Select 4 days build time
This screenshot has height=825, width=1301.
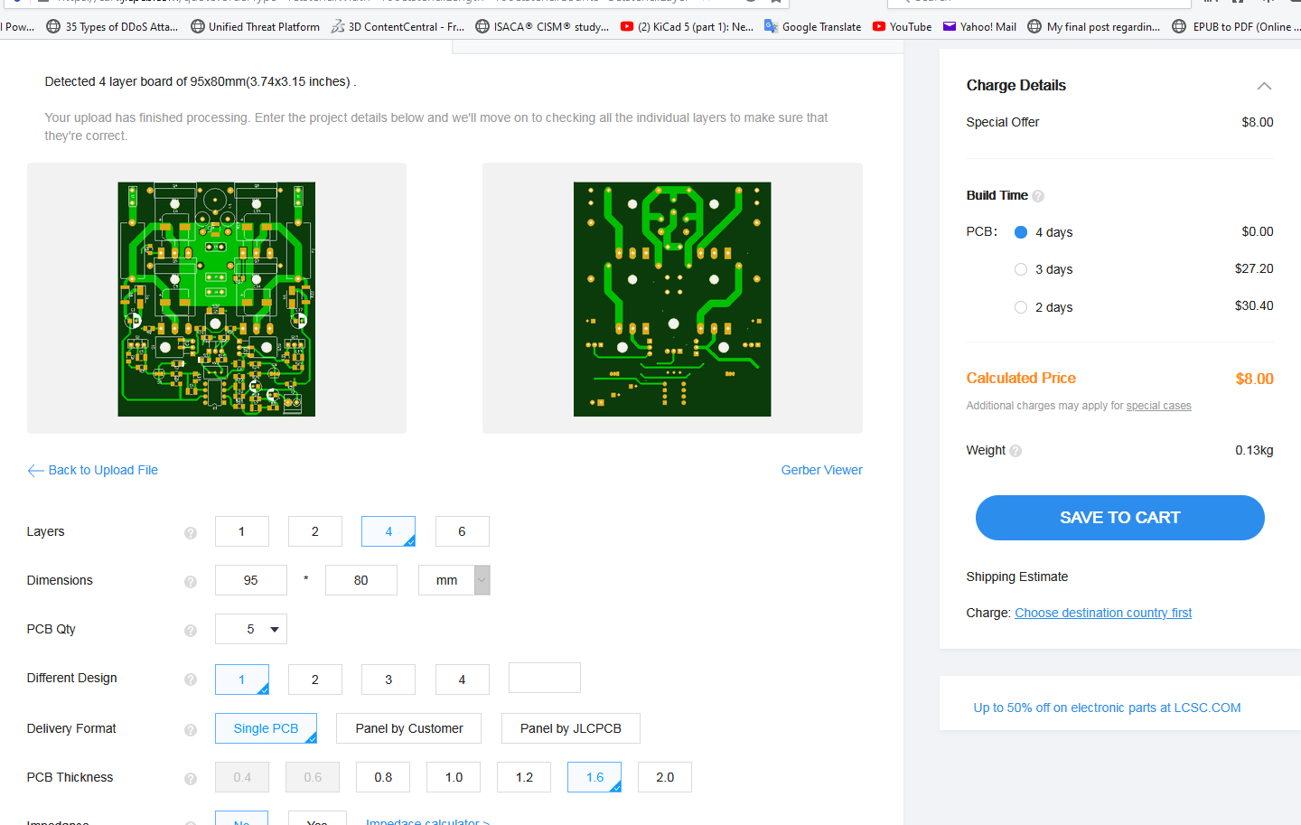click(x=1021, y=232)
